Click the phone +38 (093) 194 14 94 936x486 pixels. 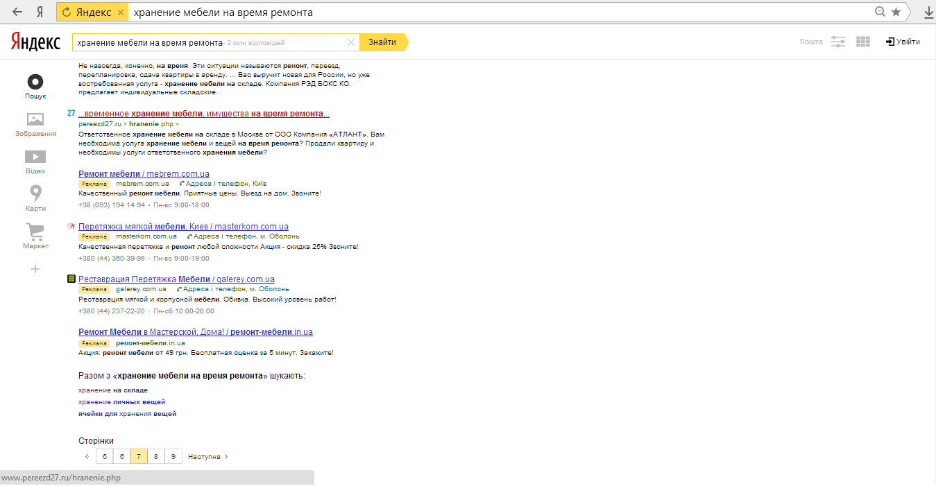point(112,205)
